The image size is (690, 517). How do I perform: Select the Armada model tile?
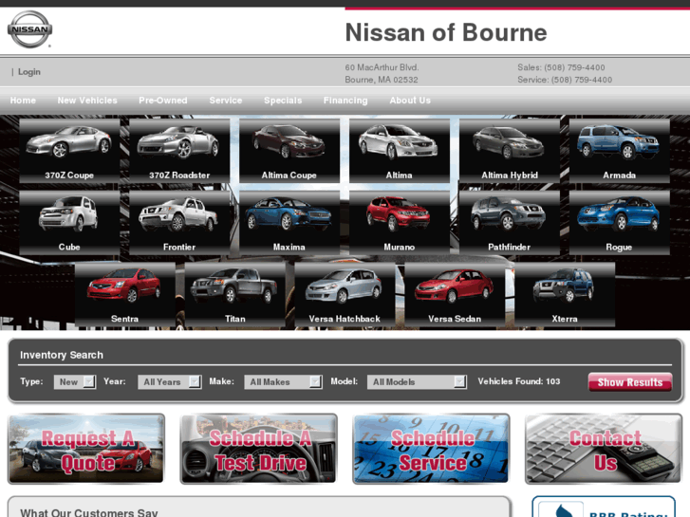pos(620,151)
